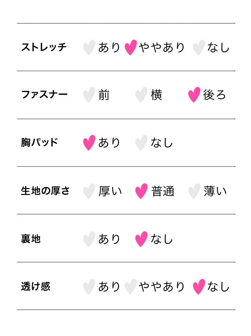The height and width of the screenshot is (336, 251).
Task: Click the pink heart for 裏地 なし
Action: [x=141, y=239]
